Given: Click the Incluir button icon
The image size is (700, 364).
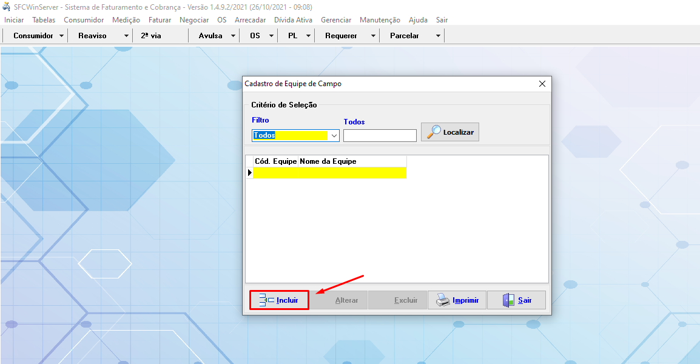Looking at the screenshot, I should [x=267, y=300].
